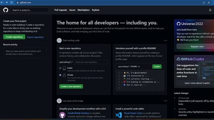
Task: Click the GitHub Octocat logo
Action: [6, 10]
